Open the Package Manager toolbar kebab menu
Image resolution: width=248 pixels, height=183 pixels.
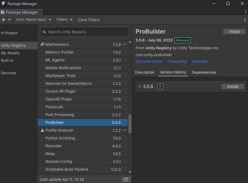click(x=245, y=20)
